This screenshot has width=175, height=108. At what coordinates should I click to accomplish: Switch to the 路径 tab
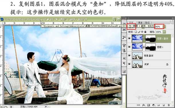[x=148, y=22]
